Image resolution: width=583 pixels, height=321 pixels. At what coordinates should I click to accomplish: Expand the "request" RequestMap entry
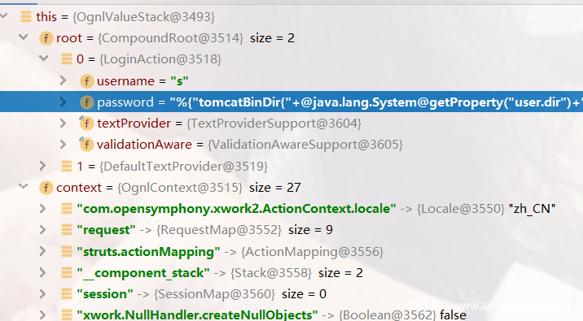(43, 230)
